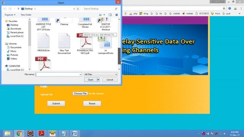Screen dimensions: 244x137
Task: Expand the Open button split arrow
Action: coord(98,80)
